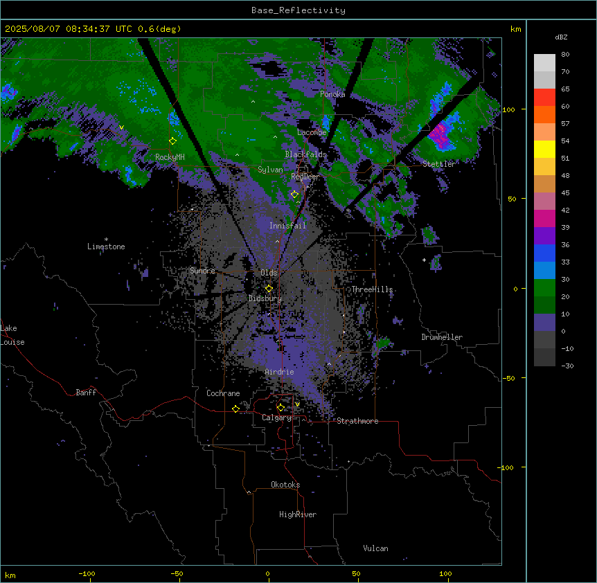Click the yellow diamond marker above RockyMH

(172, 141)
